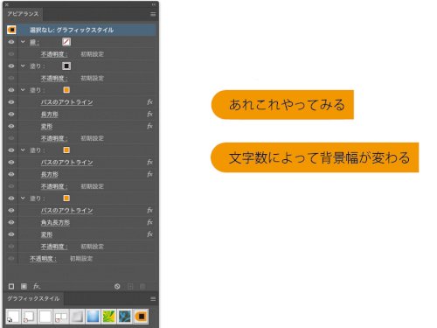
Task: Apply the green leaf graphic style
Action: 109,317
